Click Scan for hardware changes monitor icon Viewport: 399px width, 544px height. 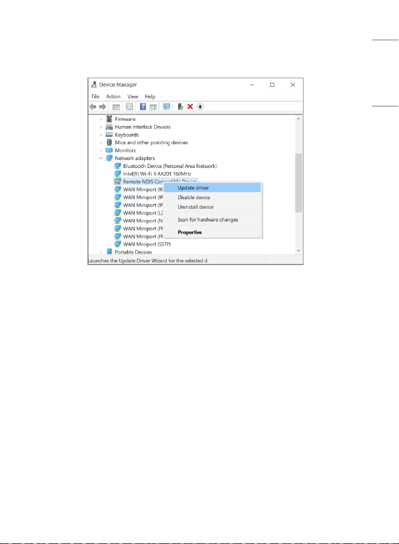click(167, 106)
